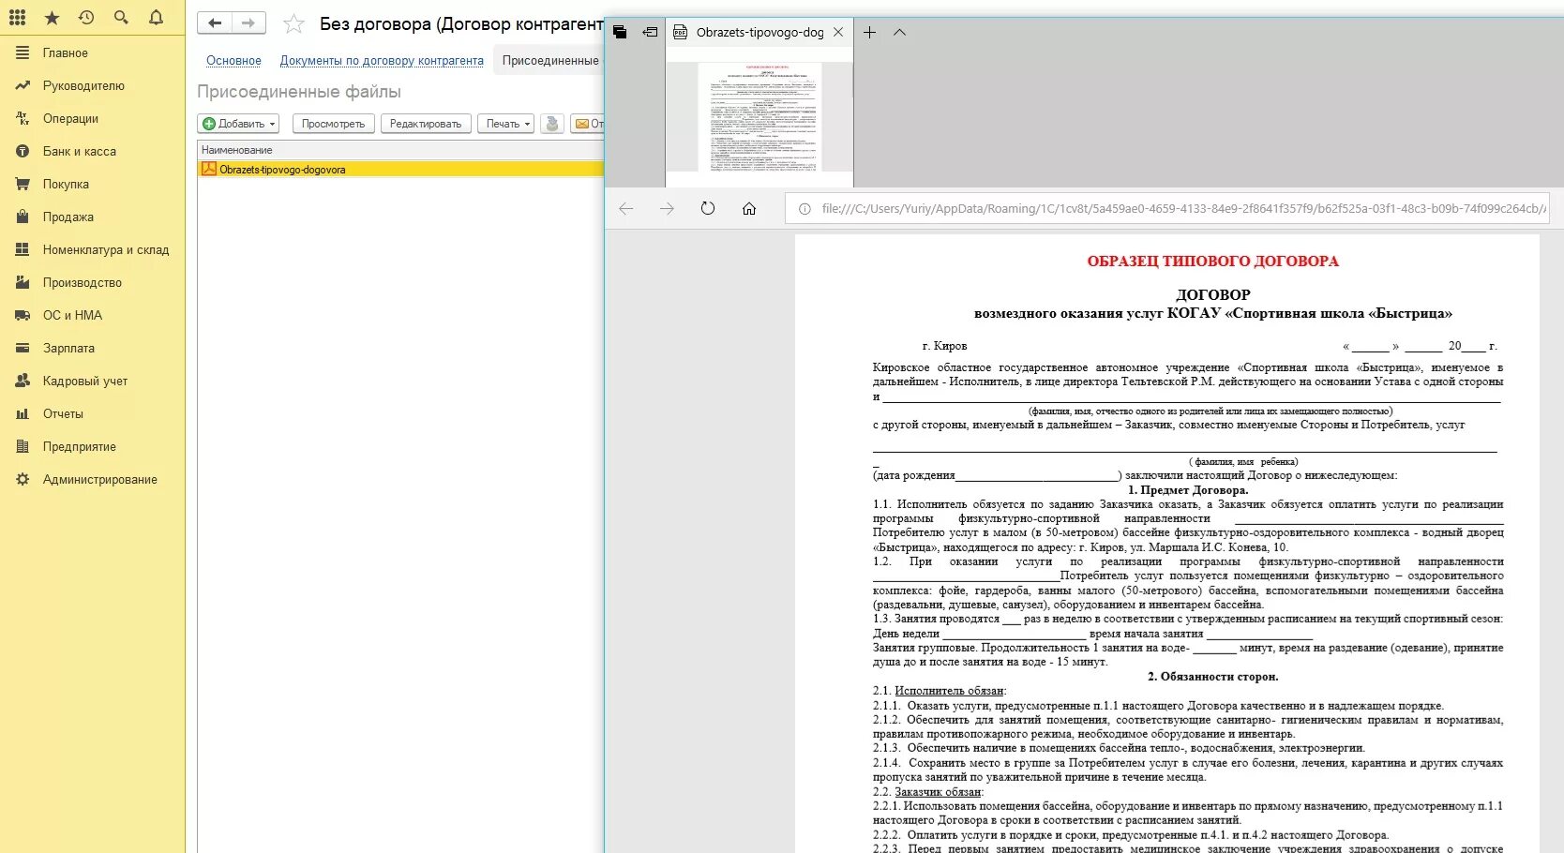Collapse tab previews with chevron icon
The height and width of the screenshot is (853, 1564).
coord(899,32)
